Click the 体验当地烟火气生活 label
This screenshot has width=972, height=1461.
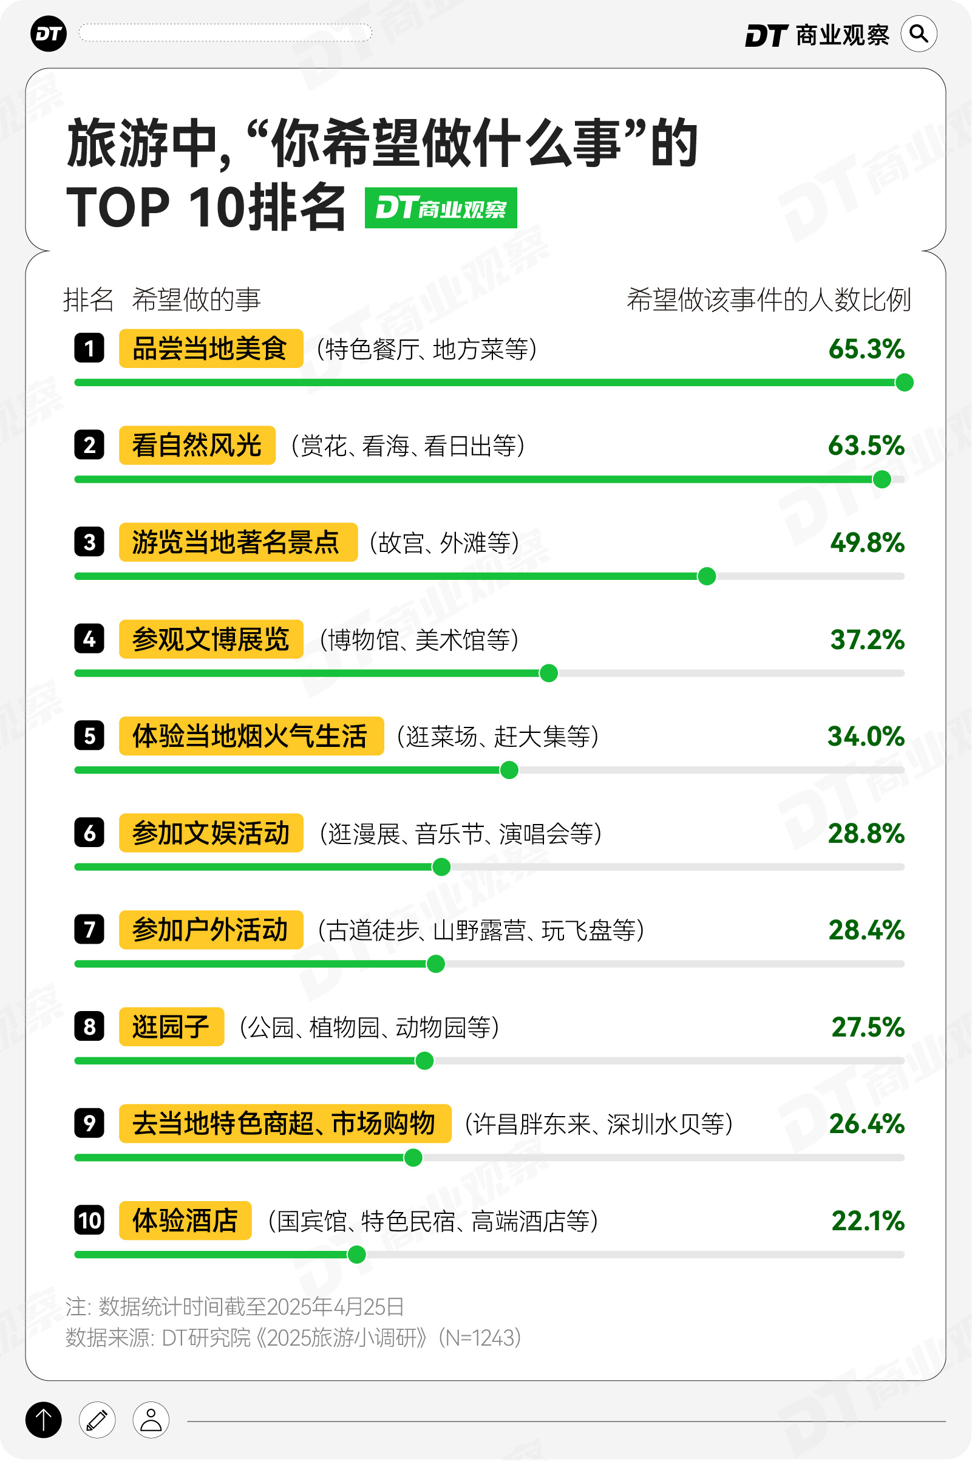pyautogui.click(x=251, y=736)
